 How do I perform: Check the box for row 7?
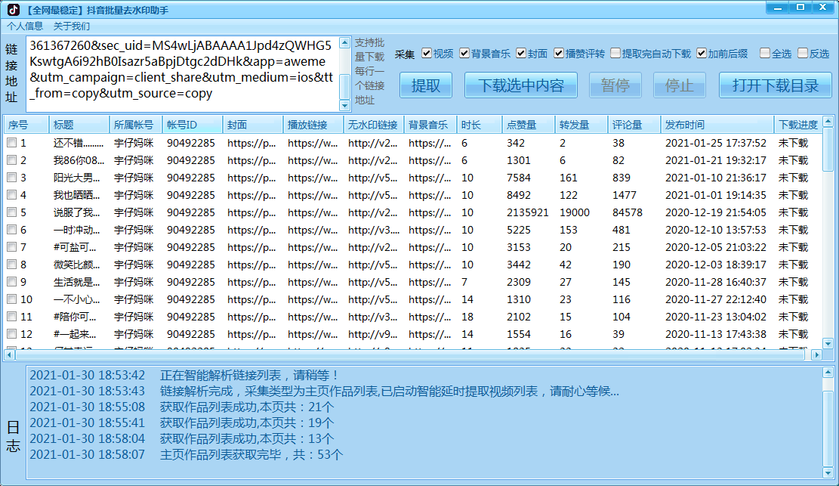tap(12, 247)
